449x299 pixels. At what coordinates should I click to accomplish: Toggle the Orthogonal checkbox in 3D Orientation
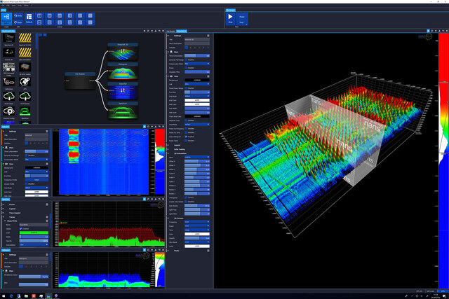(x=186, y=197)
